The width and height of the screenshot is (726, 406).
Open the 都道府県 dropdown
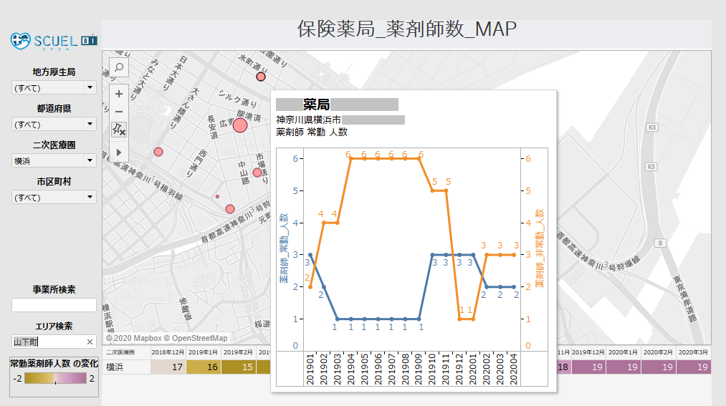(54, 124)
